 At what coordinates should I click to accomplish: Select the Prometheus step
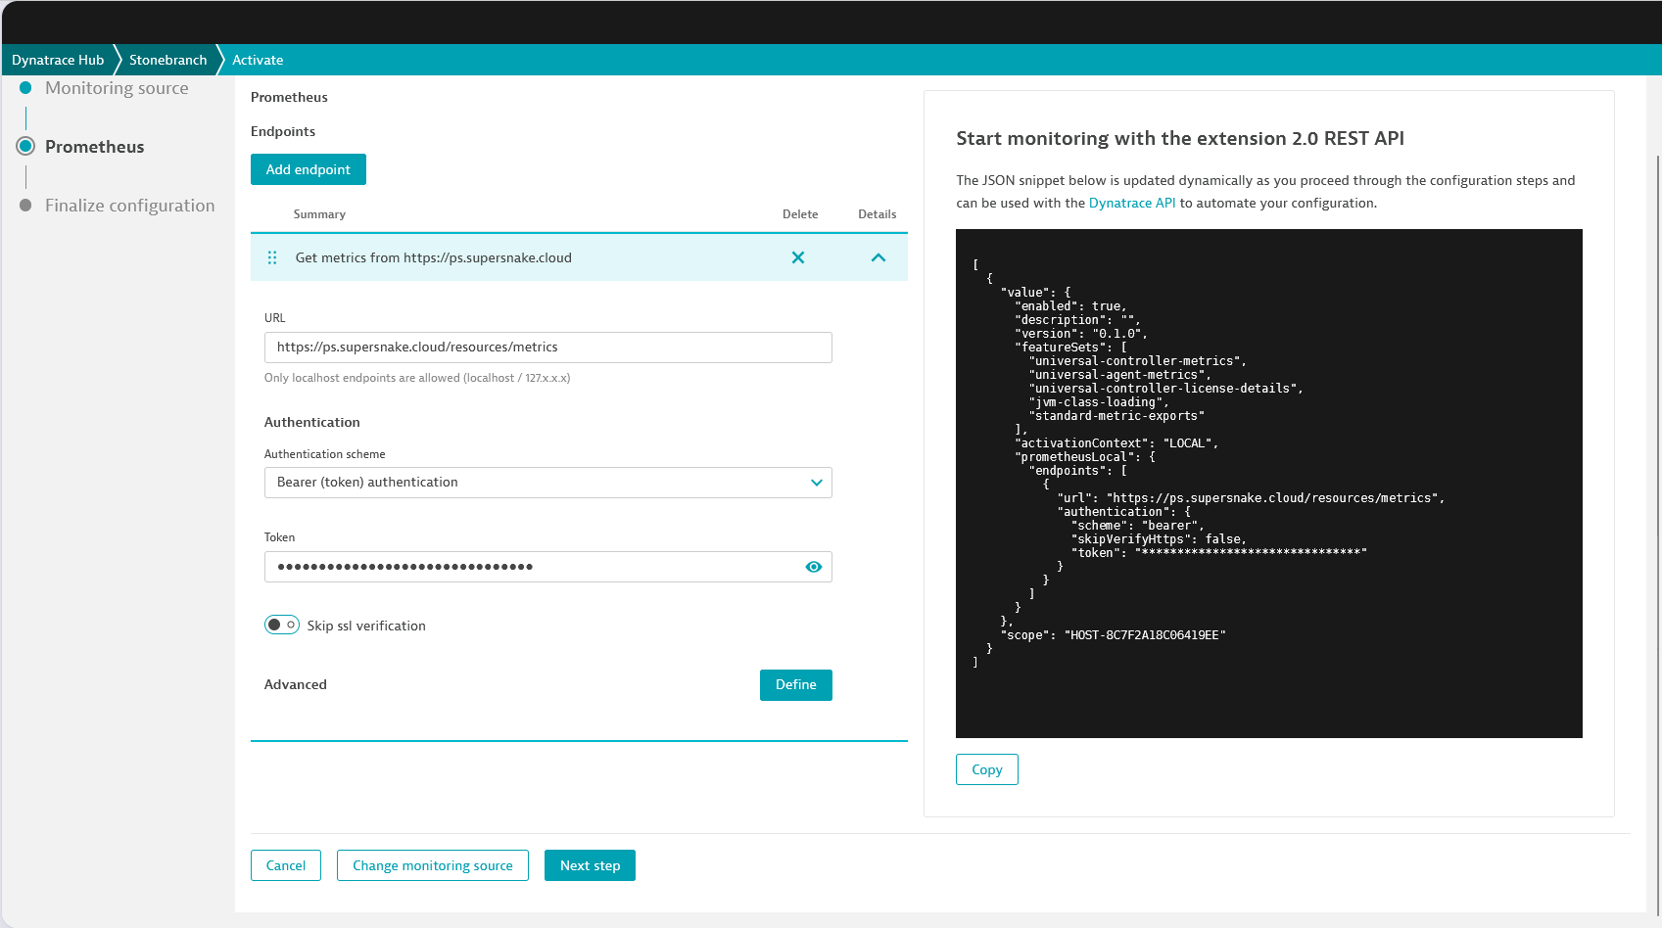pyautogui.click(x=95, y=147)
